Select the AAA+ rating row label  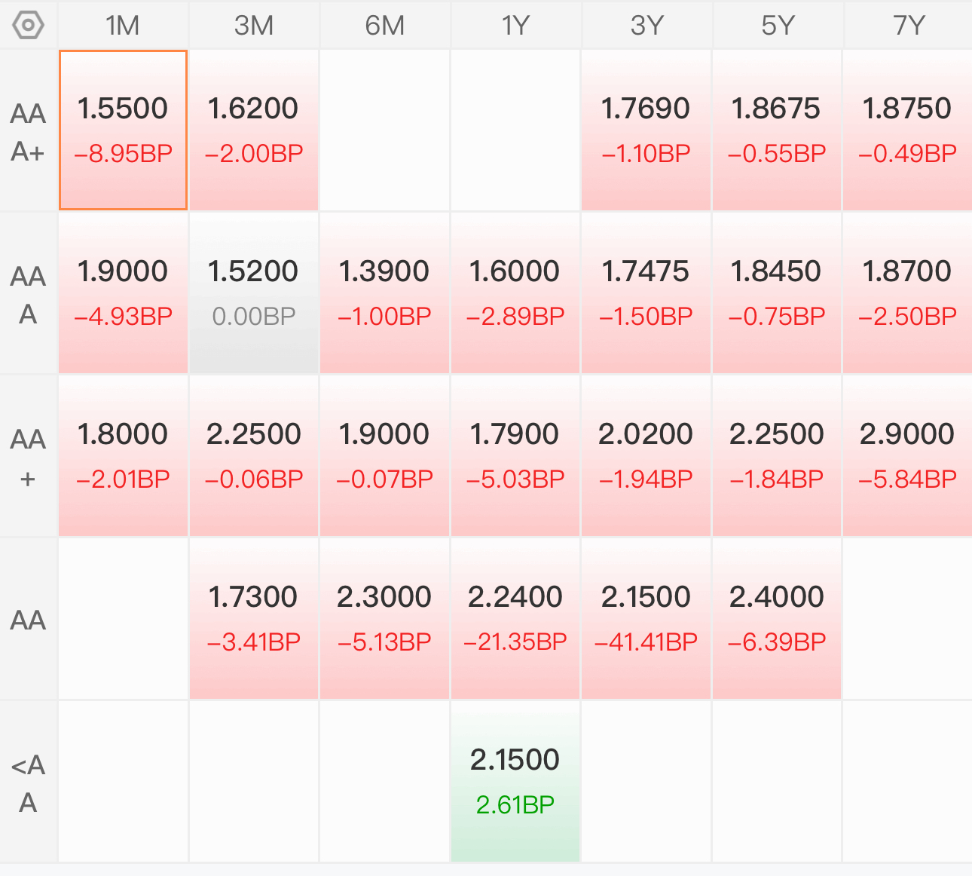29,131
